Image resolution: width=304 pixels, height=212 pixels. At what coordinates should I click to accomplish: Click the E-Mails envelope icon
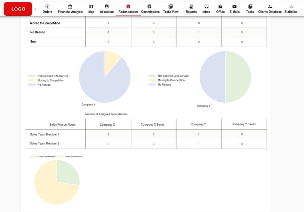pyautogui.click(x=234, y=7)
